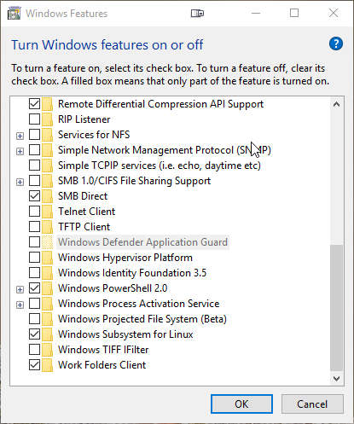Click the scroll down arrow of feature list

[x=336, y=379]
